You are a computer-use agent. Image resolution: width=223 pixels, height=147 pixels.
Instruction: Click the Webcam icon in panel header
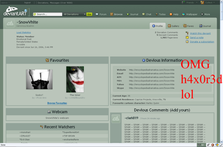tap(49, 112)
